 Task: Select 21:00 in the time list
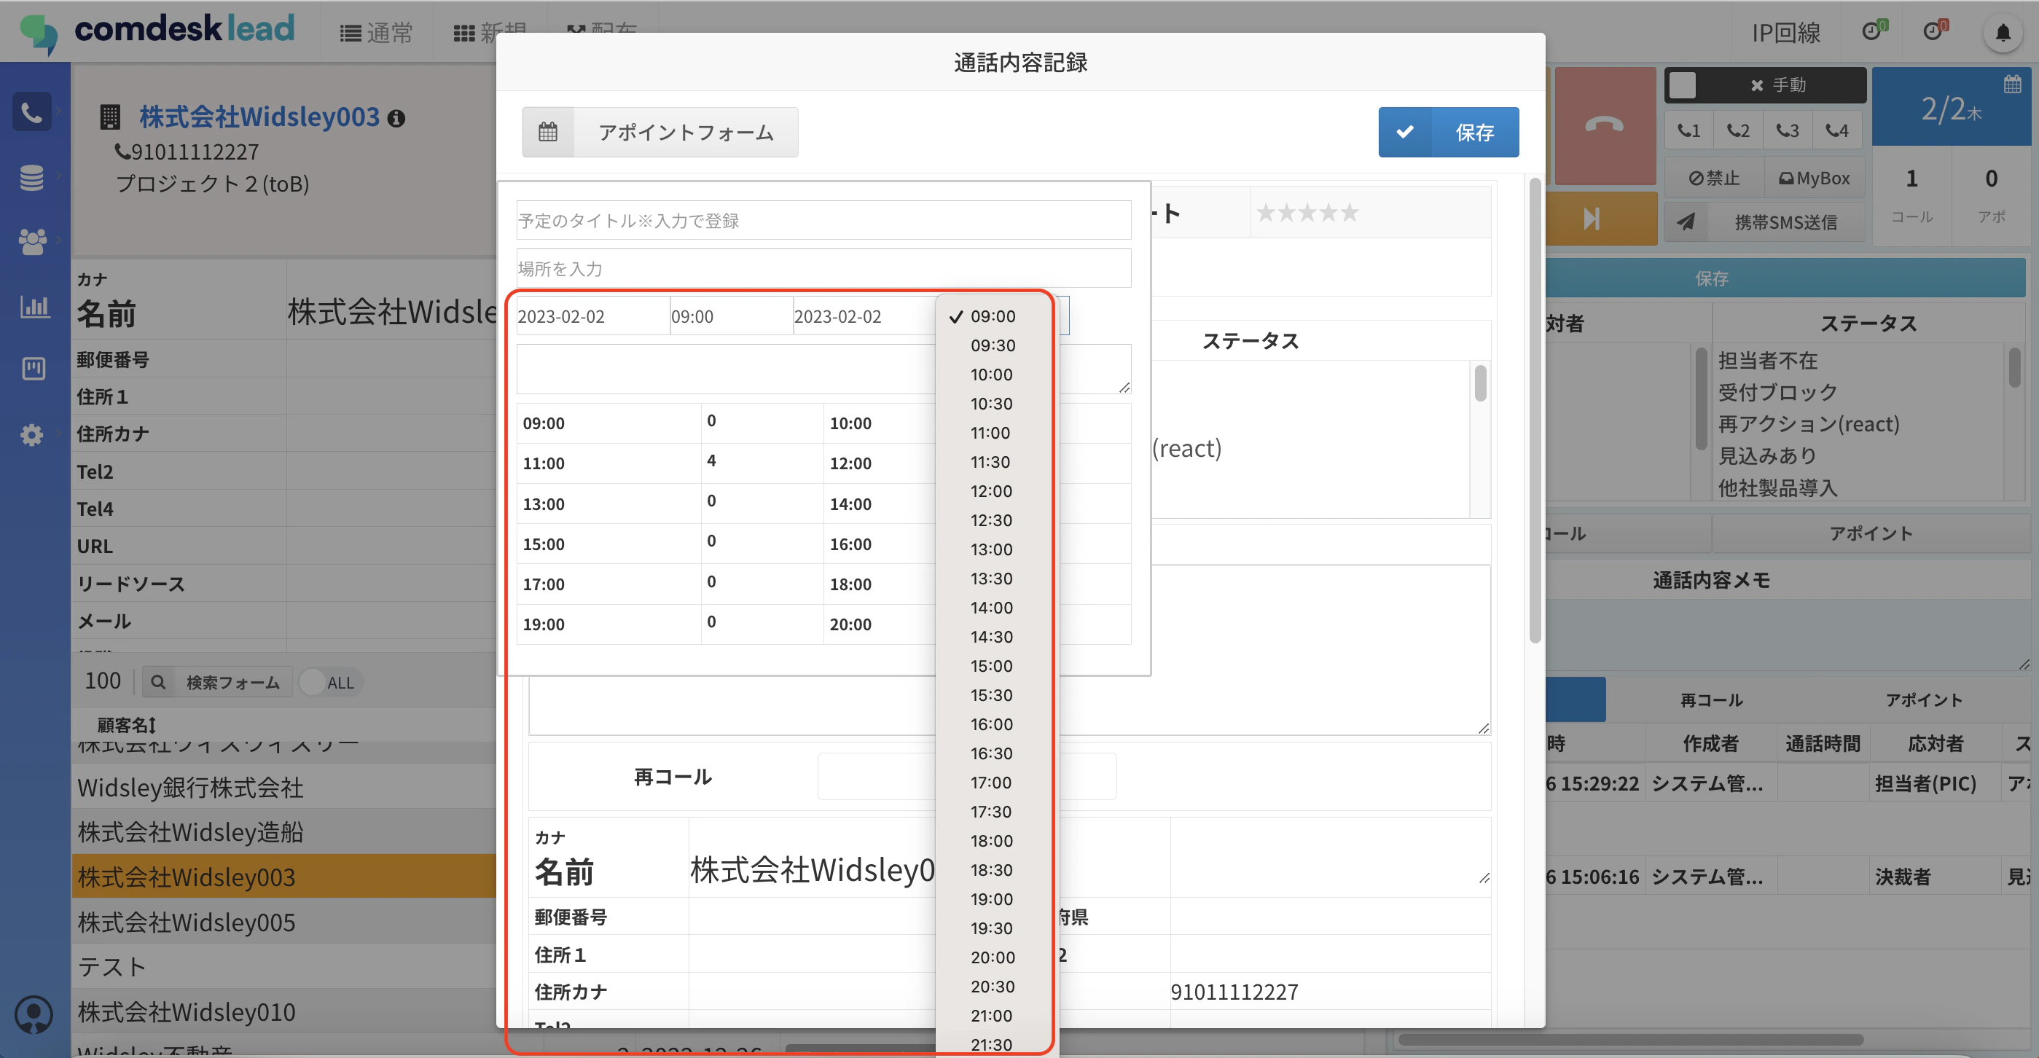993,1015
